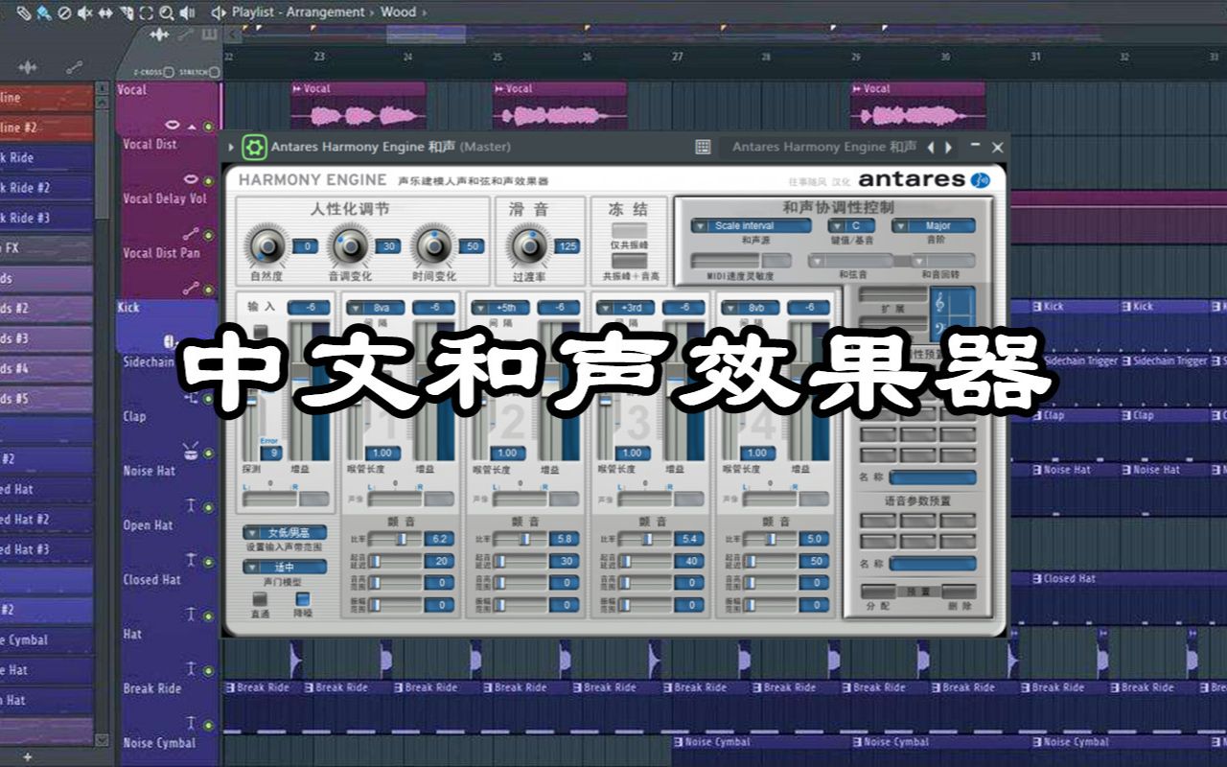Viewport: 1227px width, 767px height.
Task: Click the first voice parameter preset button
Action: pyautogui.click(x=878, y=520)
